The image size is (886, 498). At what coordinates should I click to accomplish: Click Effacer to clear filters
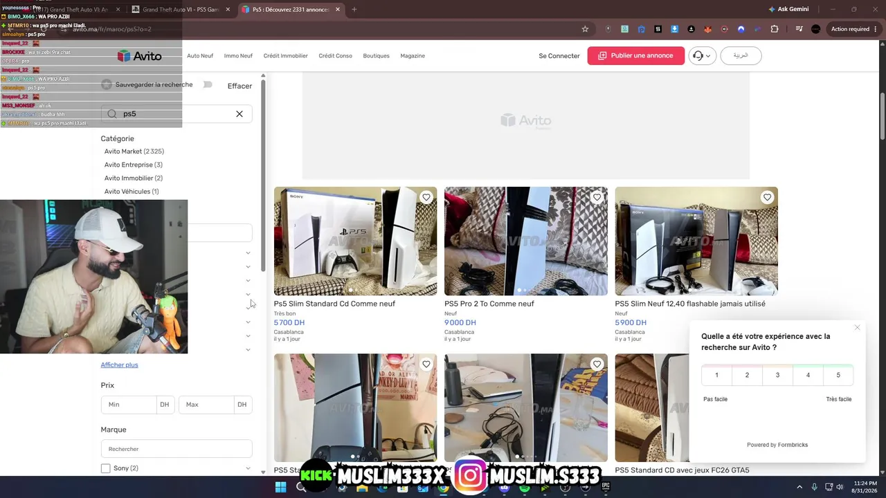coord(239,86)
